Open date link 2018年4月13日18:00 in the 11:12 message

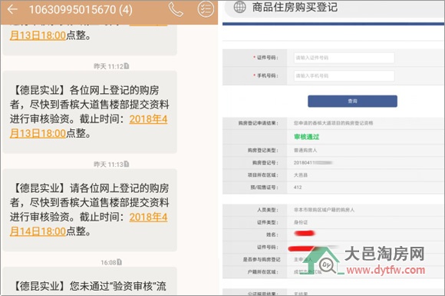[x=88, y=126]
